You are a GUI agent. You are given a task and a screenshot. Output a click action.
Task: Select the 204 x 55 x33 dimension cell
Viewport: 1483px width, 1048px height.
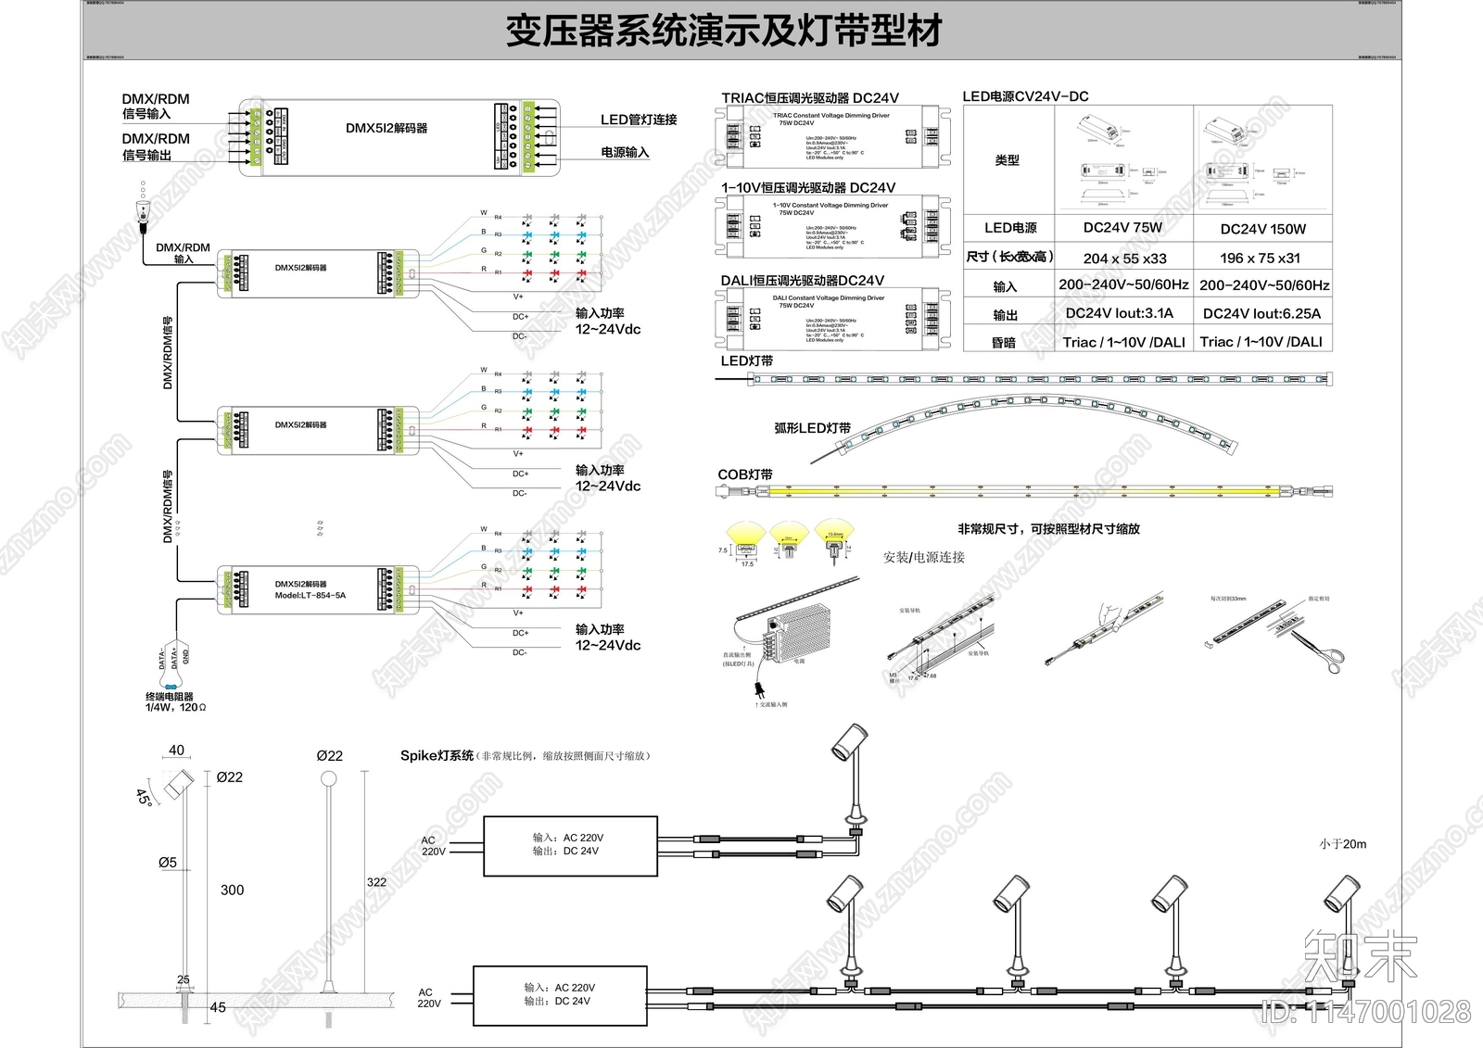pos(1124,259)
